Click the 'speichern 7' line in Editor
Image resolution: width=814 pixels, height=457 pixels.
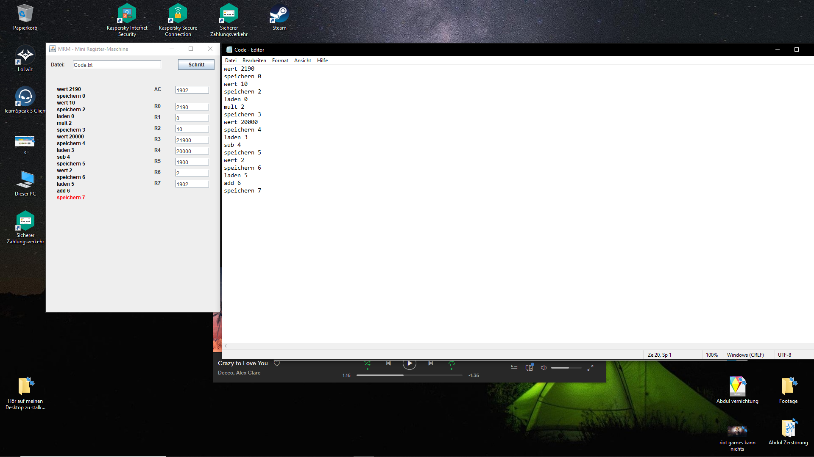[x=243, y=190]
